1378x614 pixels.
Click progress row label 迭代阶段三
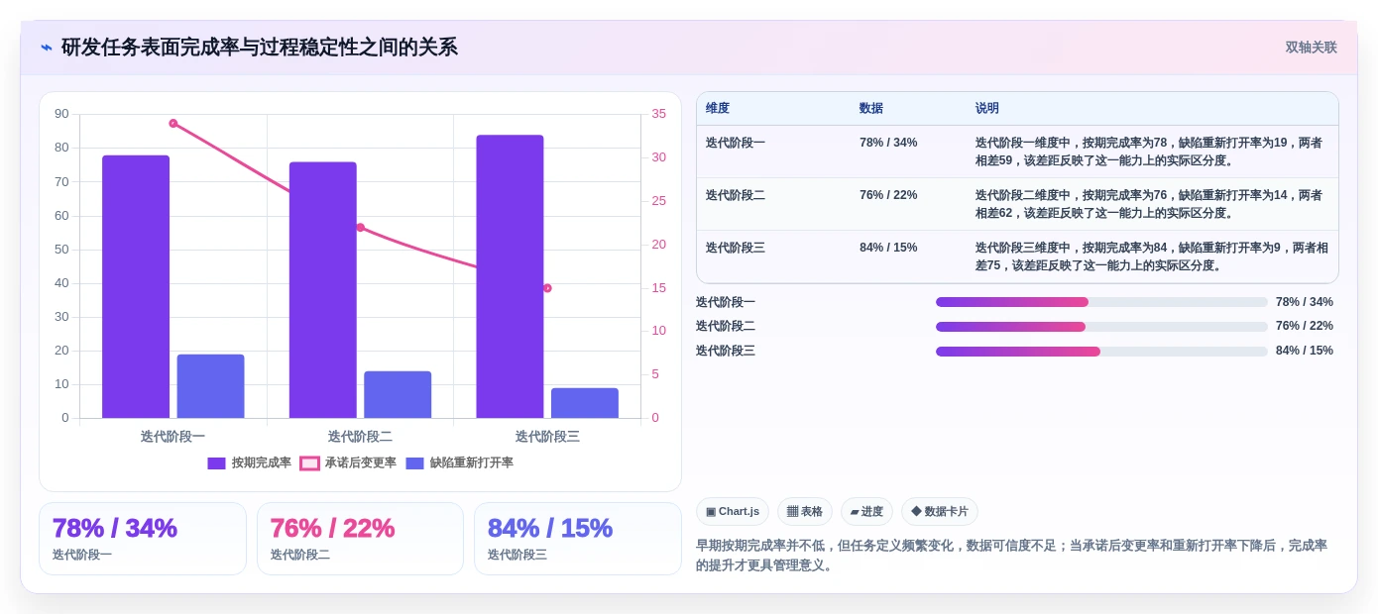click(726, 351)
